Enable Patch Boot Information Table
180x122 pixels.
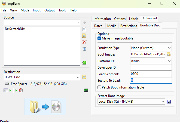pyautogui.click(x=99, y=87)
